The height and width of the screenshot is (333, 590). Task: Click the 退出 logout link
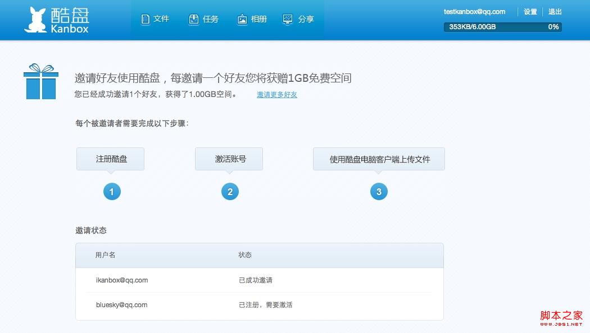coord(554,11)
